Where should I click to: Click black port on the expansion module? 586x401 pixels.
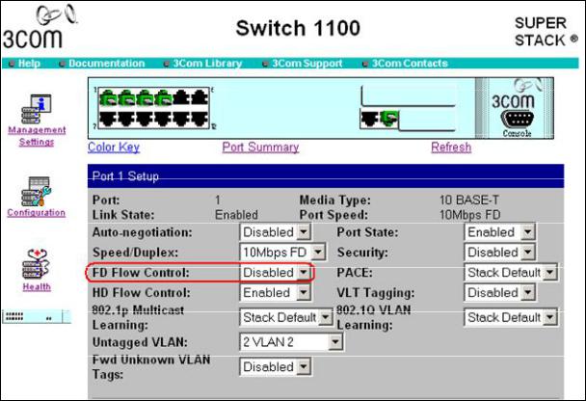pyautogui.click(x=370, y=119)
